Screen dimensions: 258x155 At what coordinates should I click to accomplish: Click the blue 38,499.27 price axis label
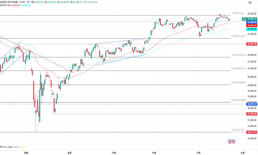(x=252, y=104)
